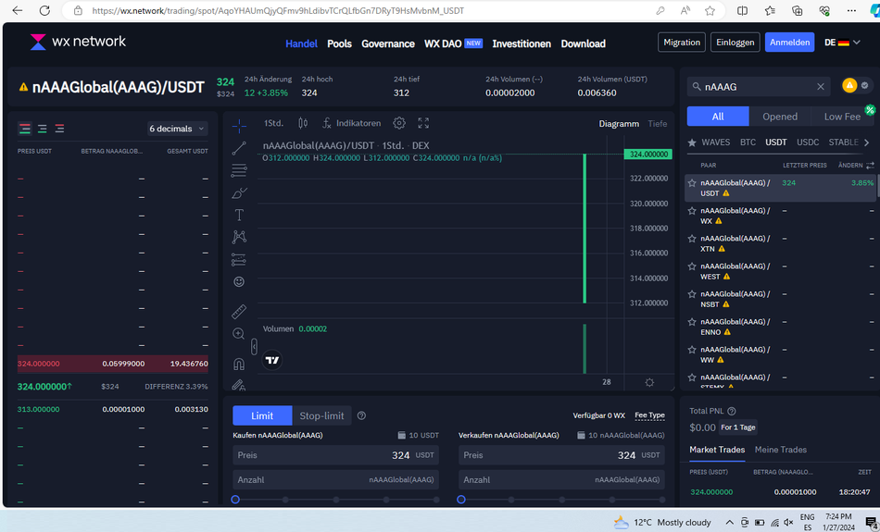Show only buy orders in order book
The height and width of the screenshot is (532, 880).
click(x=43, y=129)
